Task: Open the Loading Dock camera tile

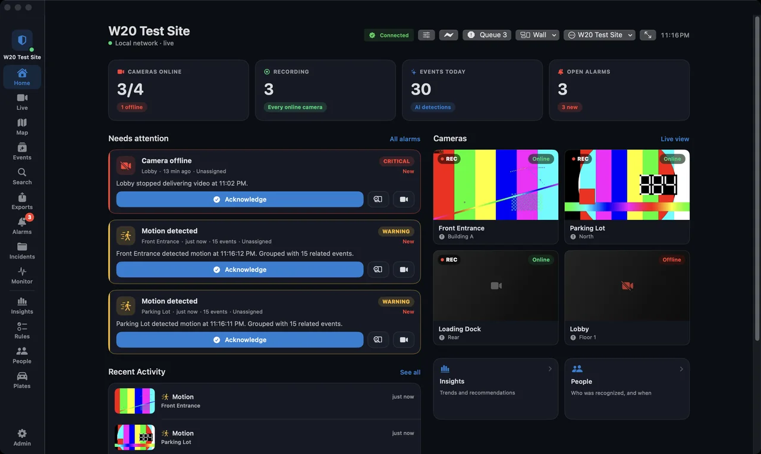Action: 496,298
